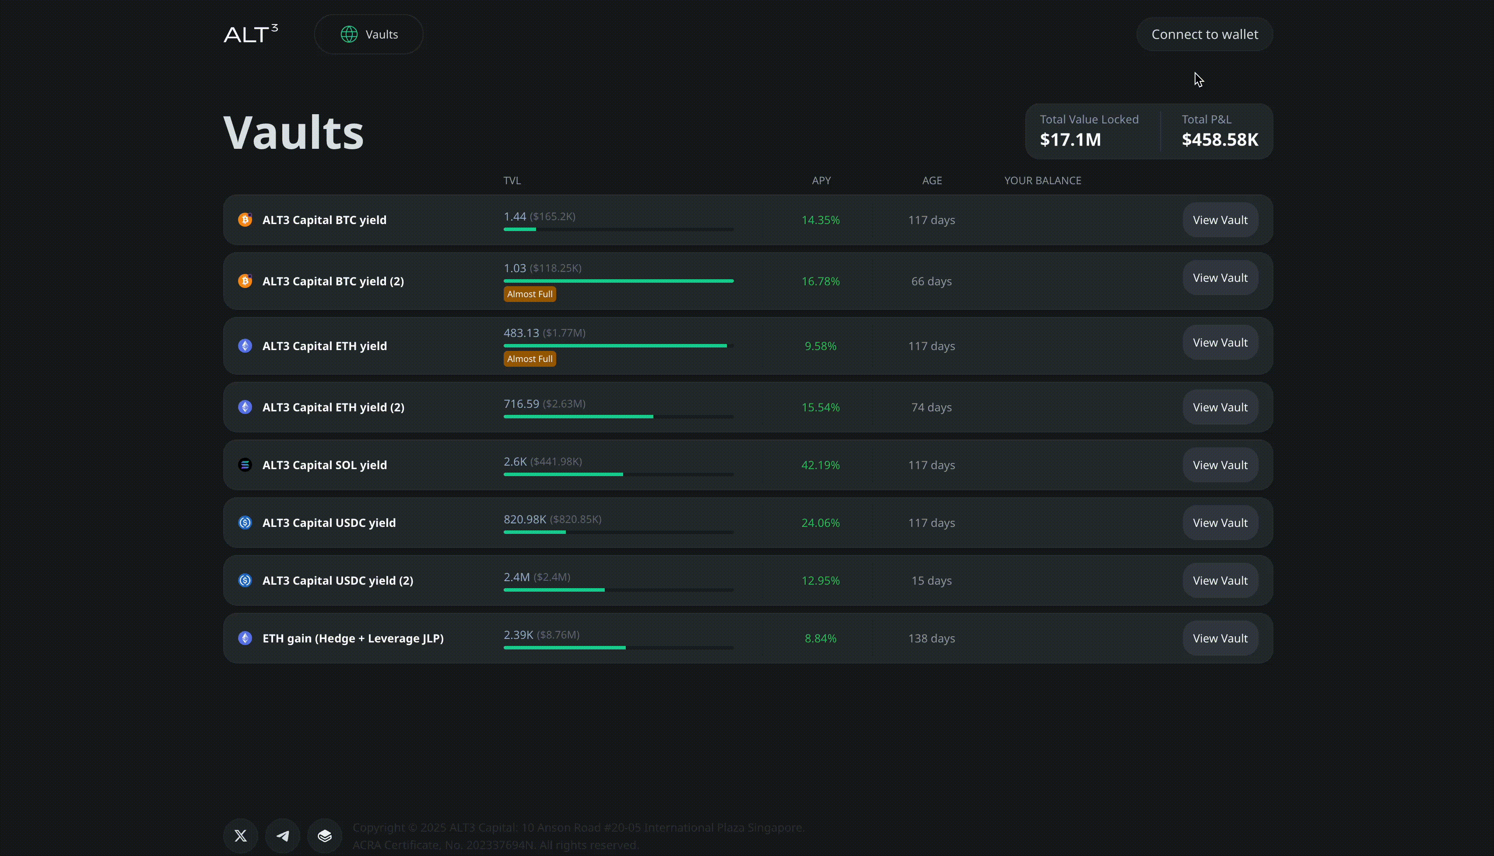
Task: Click the ALT3 logo in header
Action: tap(251, 34)
